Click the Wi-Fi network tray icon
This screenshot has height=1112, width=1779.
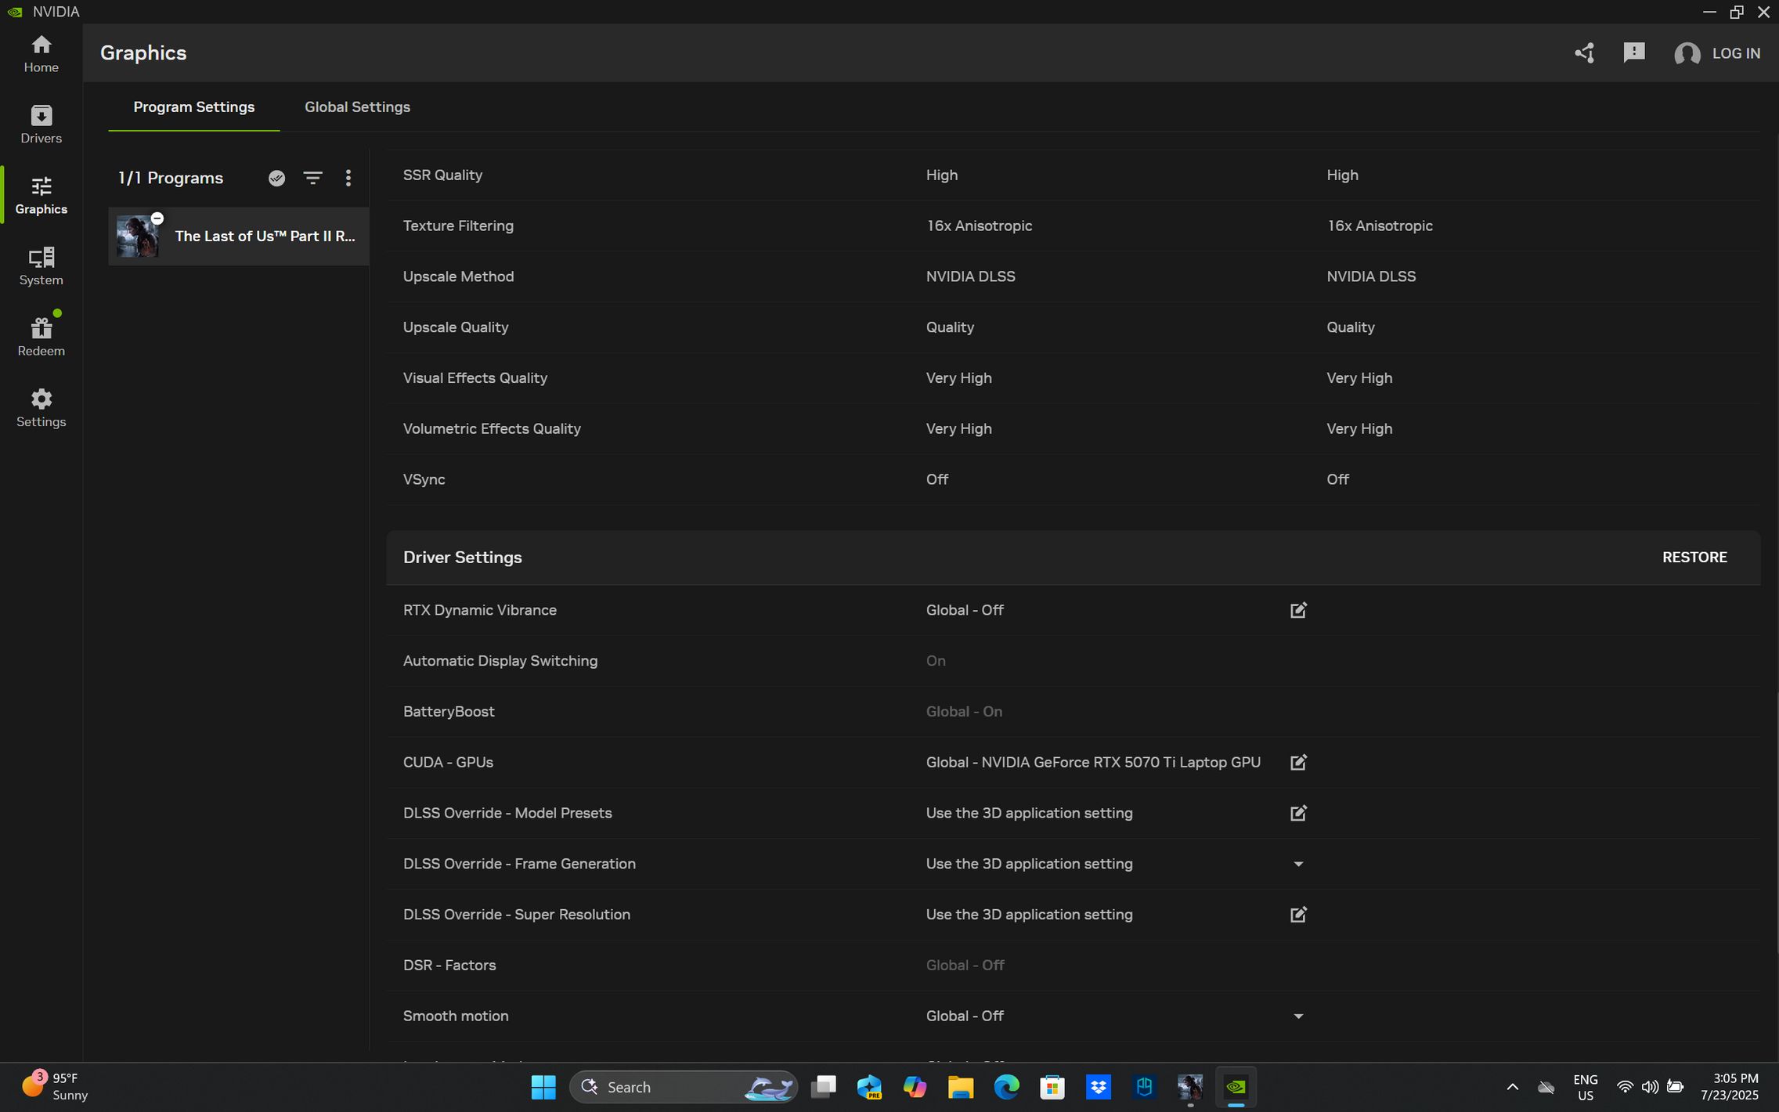pyautogui.click(x=1626, y=1087)
